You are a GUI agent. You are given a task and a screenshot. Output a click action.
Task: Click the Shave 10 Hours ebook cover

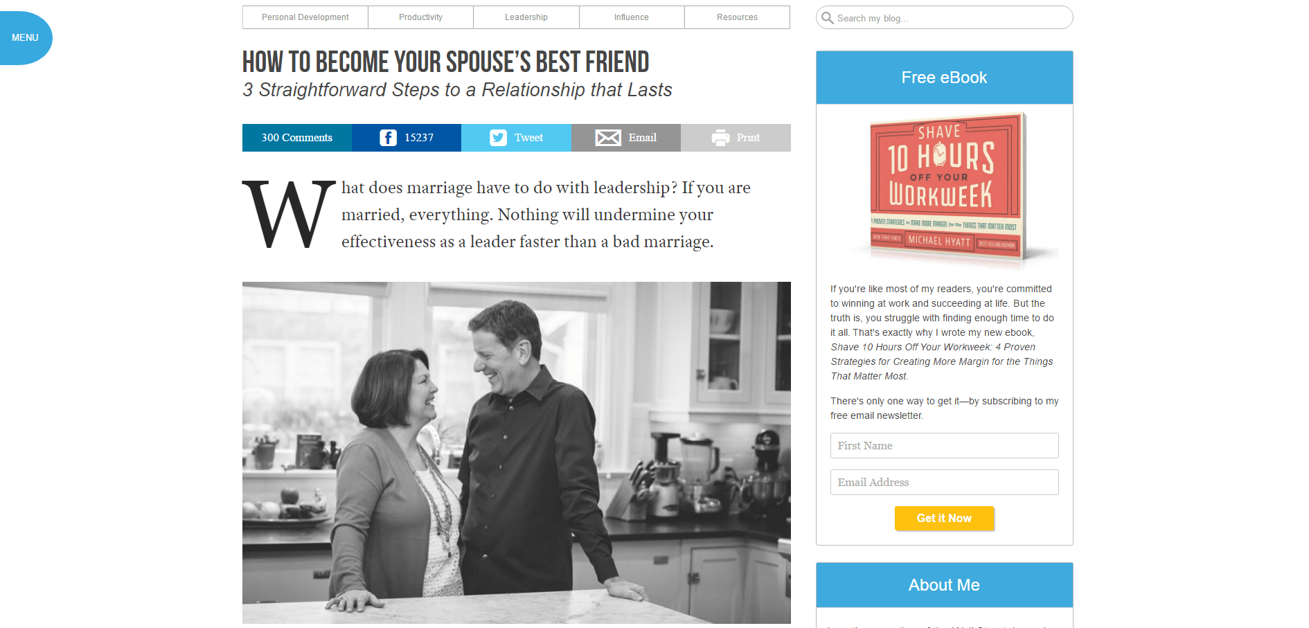pyautogui.click(x=947, y=188)
